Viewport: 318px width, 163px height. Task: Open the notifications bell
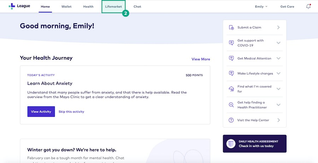pyautogui.click(x=308, y=6)
